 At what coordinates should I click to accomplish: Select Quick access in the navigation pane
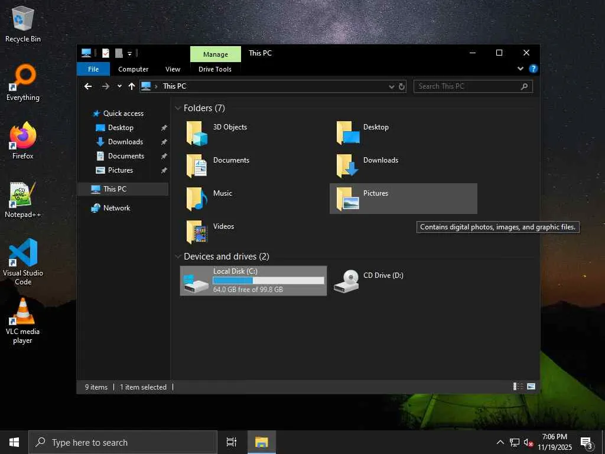click(123, 113)
